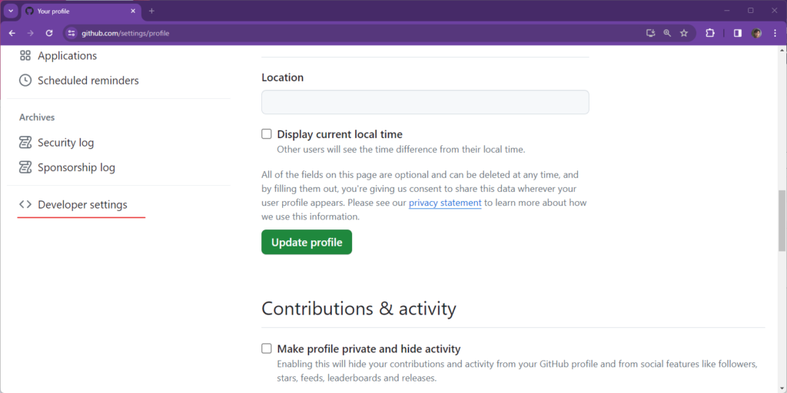Screen dimensions: 787x393
Task: Open the privacy statement link
Action: tap(445, 203)
